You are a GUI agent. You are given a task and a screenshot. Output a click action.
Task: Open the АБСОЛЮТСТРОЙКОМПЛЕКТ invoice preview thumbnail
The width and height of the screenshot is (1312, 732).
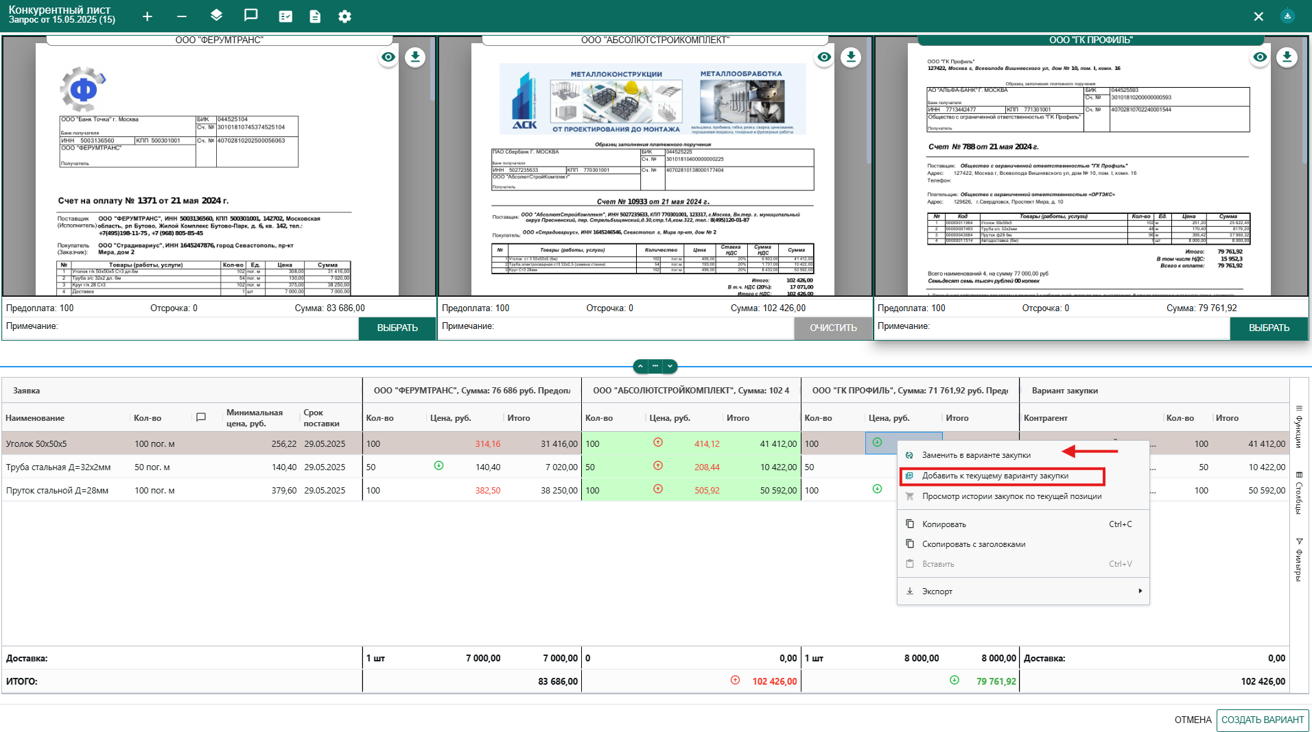(653, 170)
